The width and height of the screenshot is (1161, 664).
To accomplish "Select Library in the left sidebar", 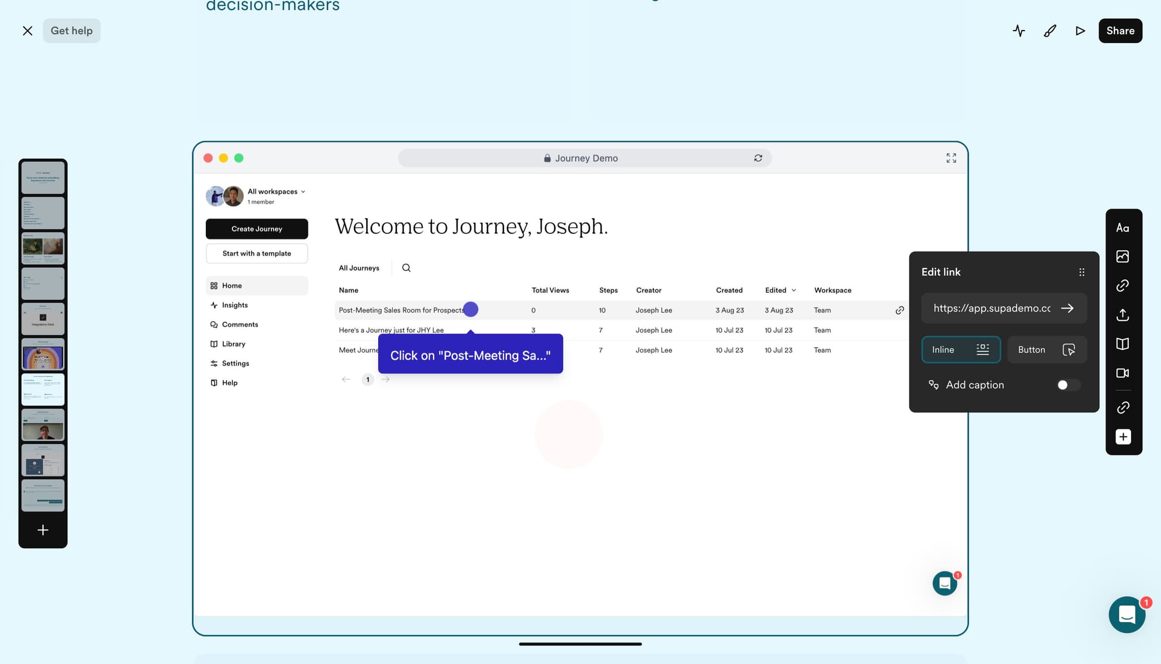I will pos(234,344).
